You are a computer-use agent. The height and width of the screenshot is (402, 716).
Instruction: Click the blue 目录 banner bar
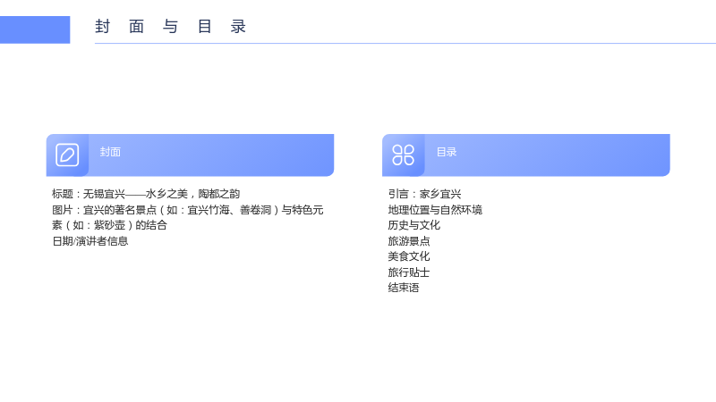pyautogui.click(x=526, y=155)
